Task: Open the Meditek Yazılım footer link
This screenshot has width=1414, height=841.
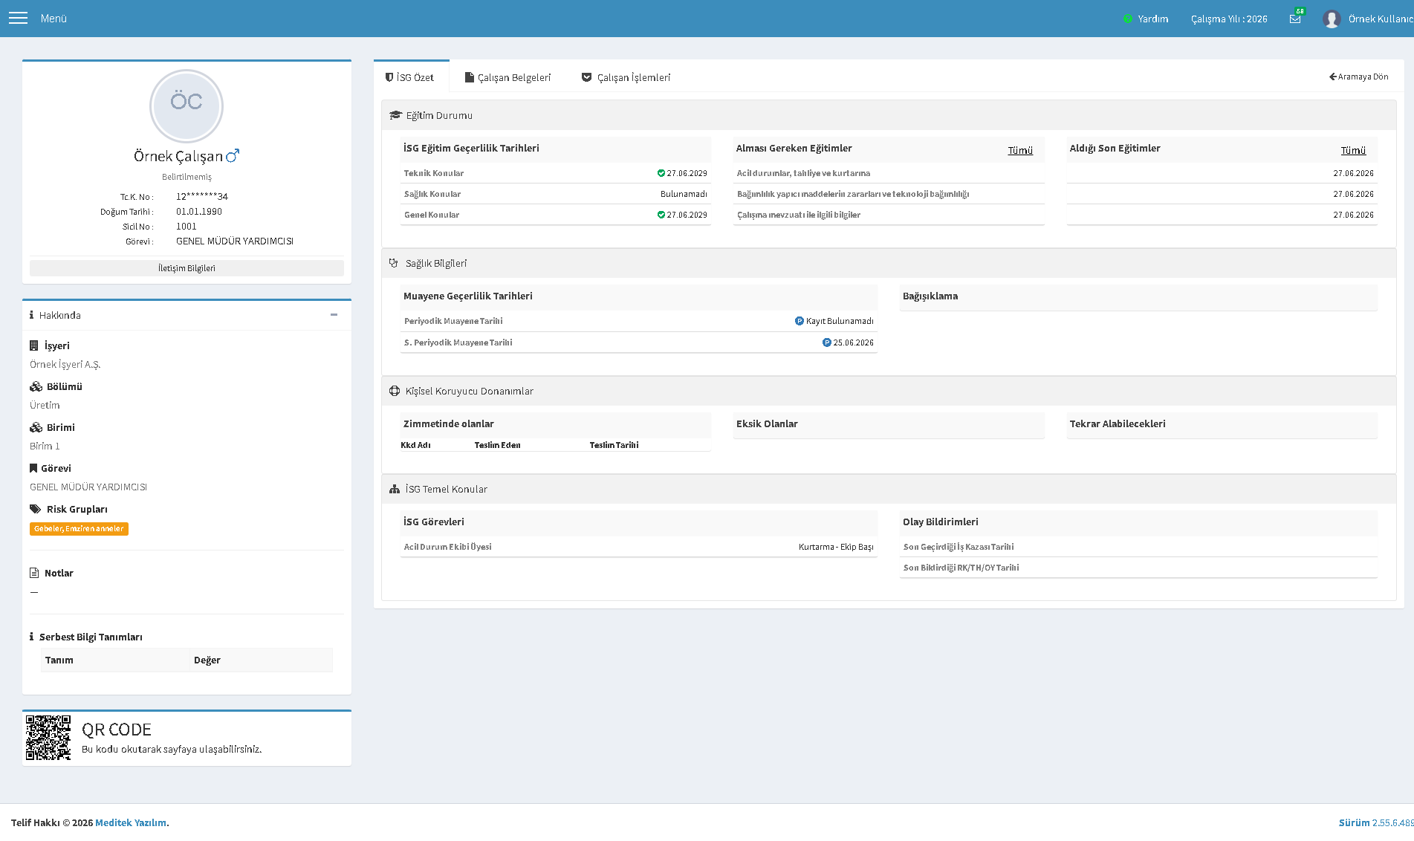Action: coord(131,822)
